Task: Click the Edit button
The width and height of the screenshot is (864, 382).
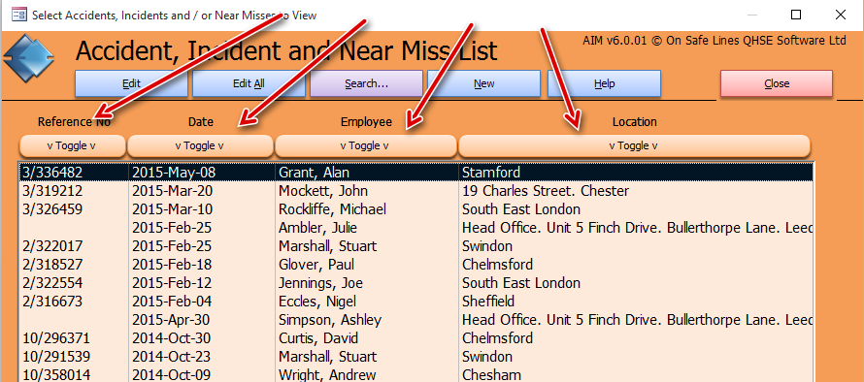Action: tap(131, 83)
